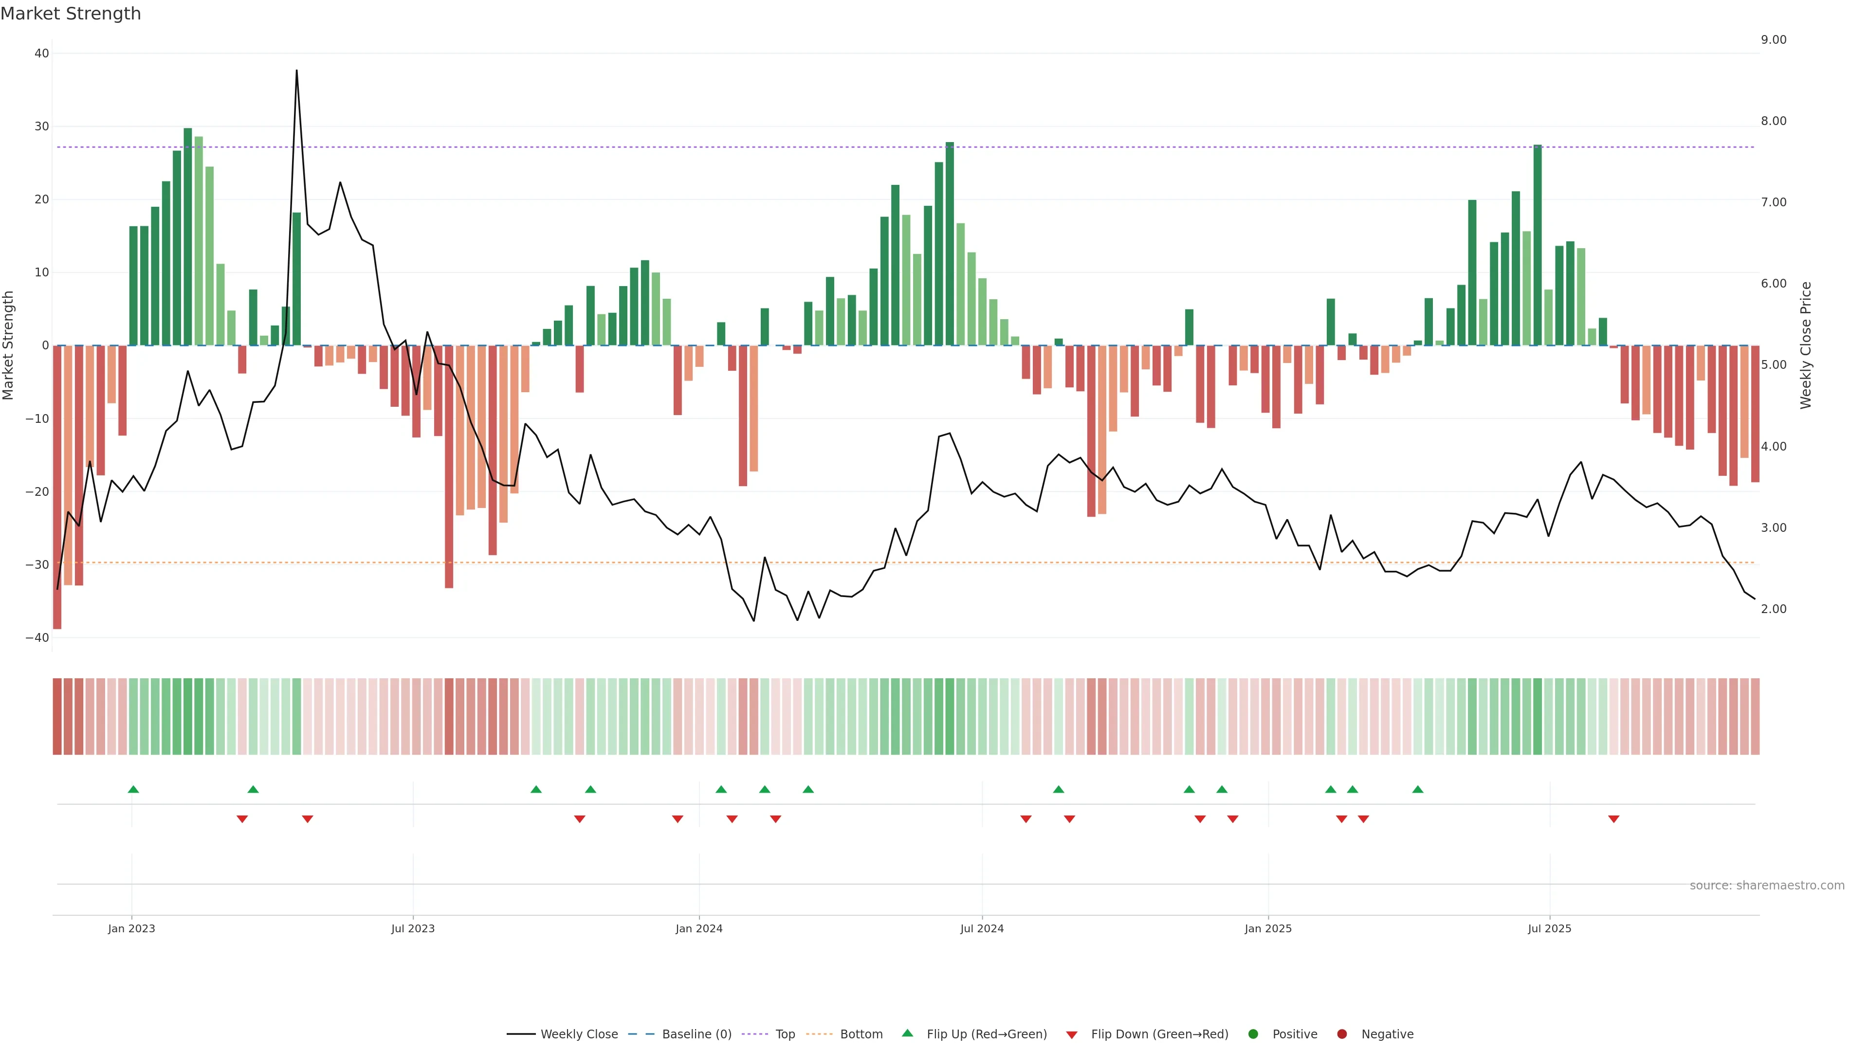Click the Flip Up green triangle legend icon
This screenshot has height=1051, width=1869.
pos(907,1033)
